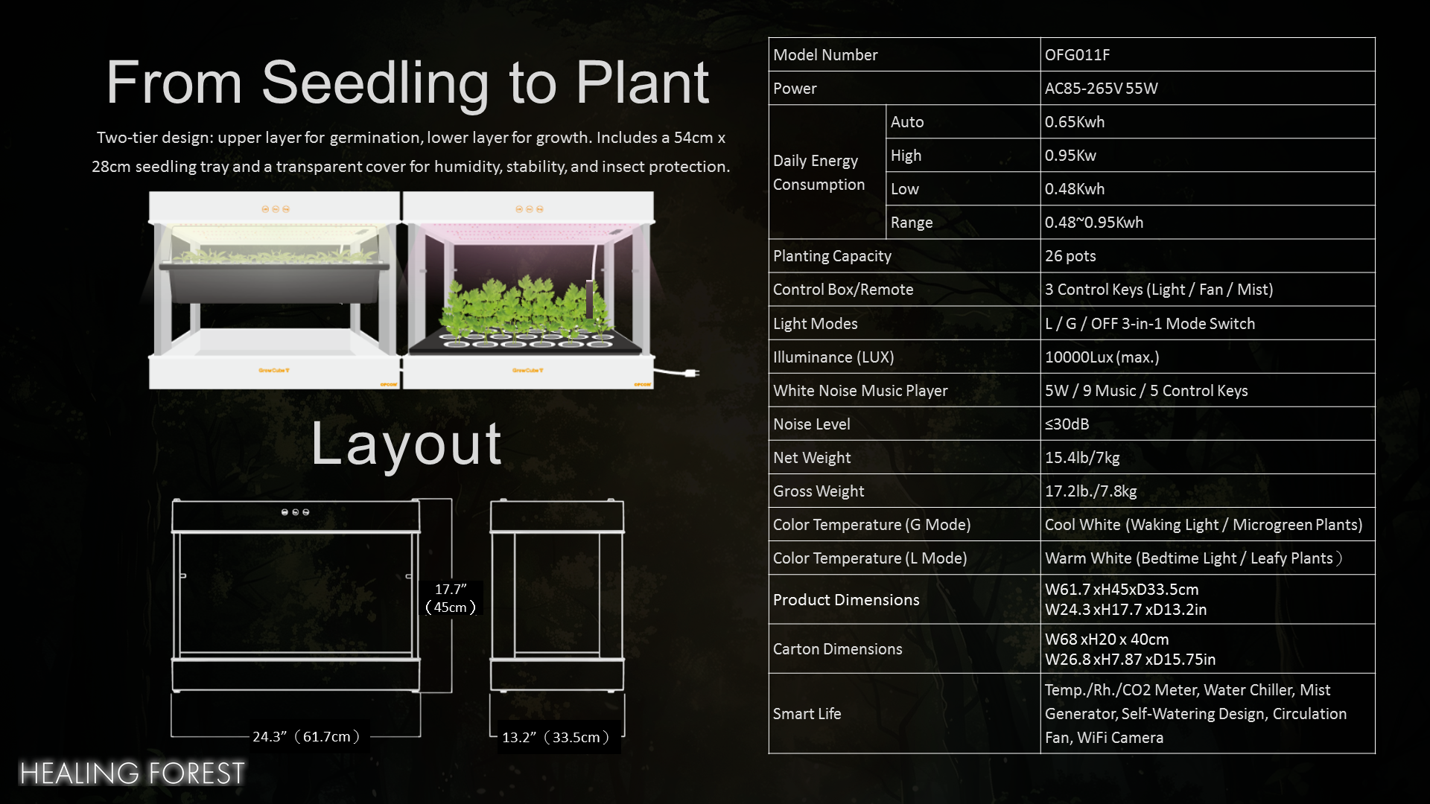Viewport: 1430px width, 804px height.
Task: Select the '17.2lb./7.8kg' value
Action: (1090, 491)
